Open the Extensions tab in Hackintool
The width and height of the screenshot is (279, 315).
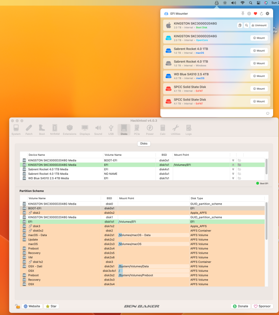tap(70, 130)
